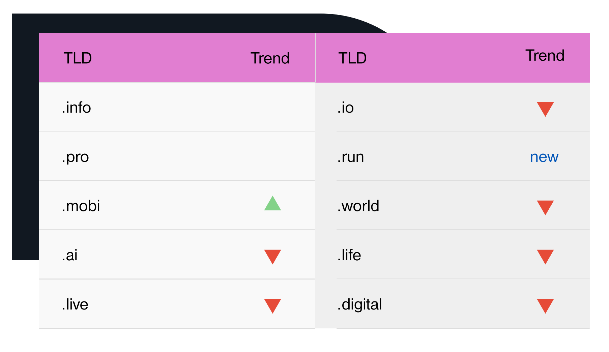Click the .digital TLD name
This screenshot has width=609, height=352.
[x=359, y=304]
